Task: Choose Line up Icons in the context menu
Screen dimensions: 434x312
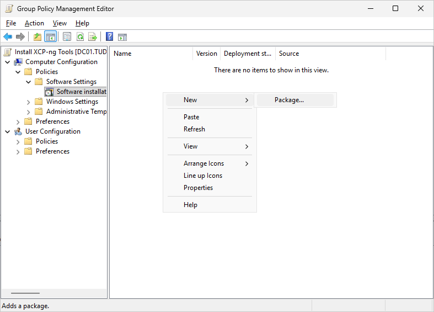Action: [210, 176]
